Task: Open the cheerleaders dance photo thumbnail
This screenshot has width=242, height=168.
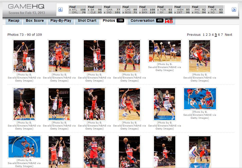Action: coord(165,51)
